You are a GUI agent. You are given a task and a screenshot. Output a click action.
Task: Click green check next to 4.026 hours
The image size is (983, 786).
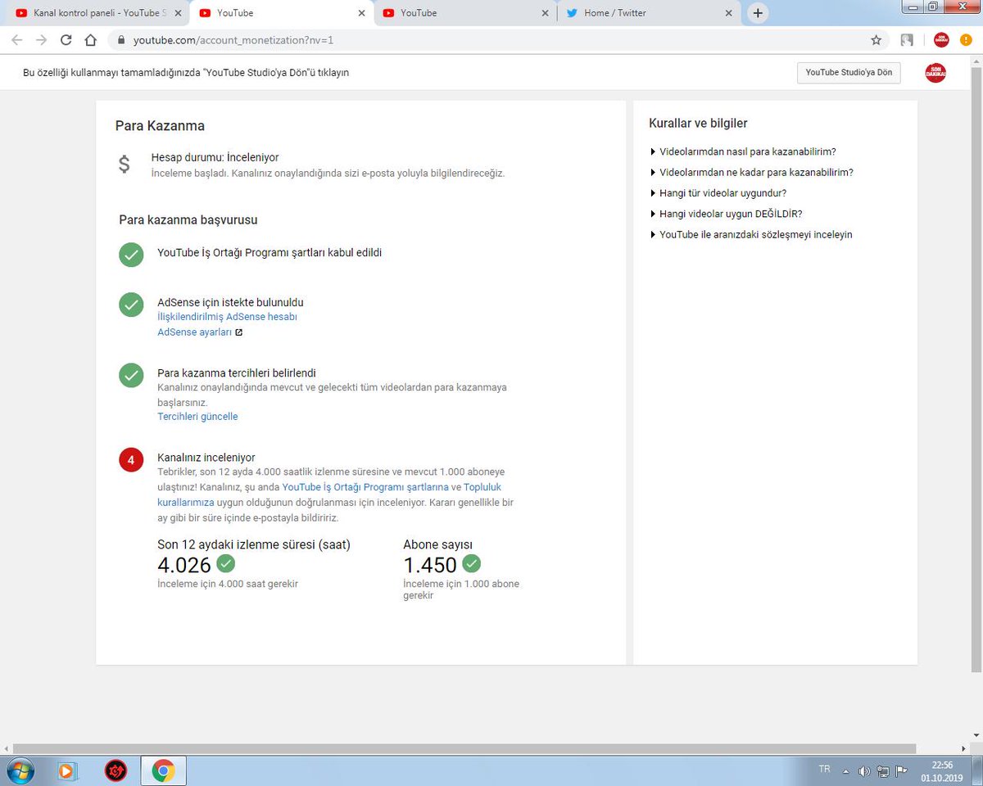point(225,563)
